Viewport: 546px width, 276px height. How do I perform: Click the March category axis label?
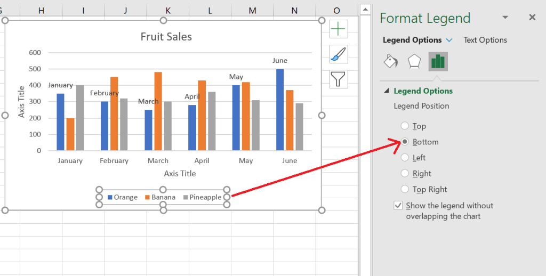point(158,160)
